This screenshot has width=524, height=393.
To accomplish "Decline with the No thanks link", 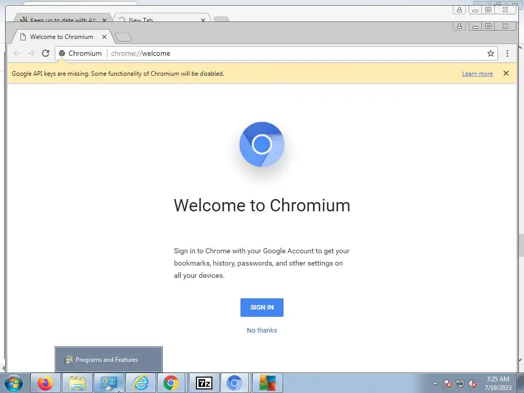I will click(261, 330).
